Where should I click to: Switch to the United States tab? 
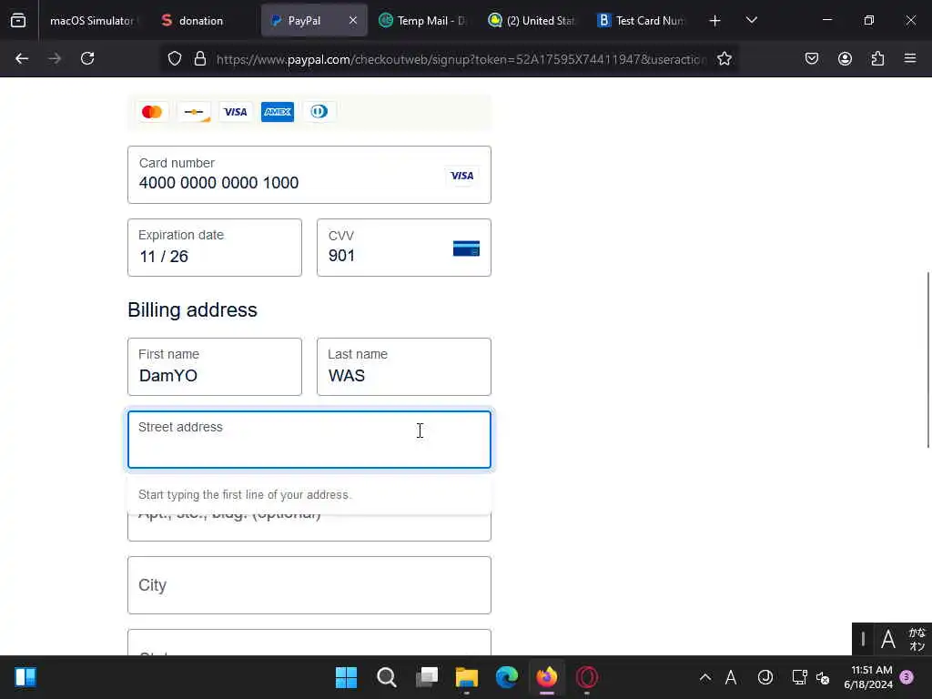[532, 20]
